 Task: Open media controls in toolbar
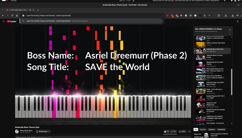237,16
